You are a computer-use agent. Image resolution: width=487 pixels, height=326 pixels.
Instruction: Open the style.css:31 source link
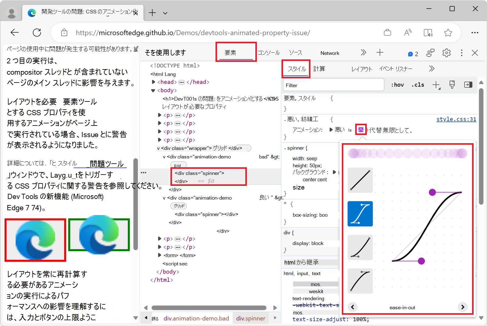[456, 119]
